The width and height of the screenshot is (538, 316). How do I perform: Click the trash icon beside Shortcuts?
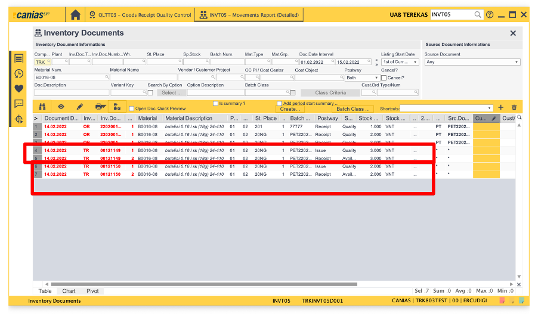tap(514, 107)
